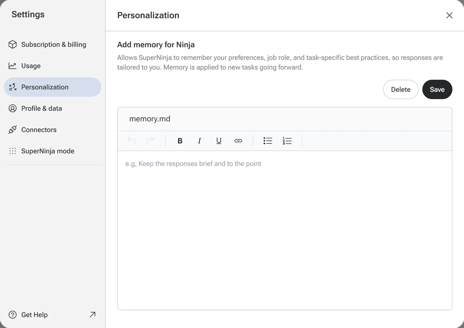Viewport: 464px width, 328px height.
Task: Click the Redo arrow in editor toolbar
Action: click(x=151, y=141)
